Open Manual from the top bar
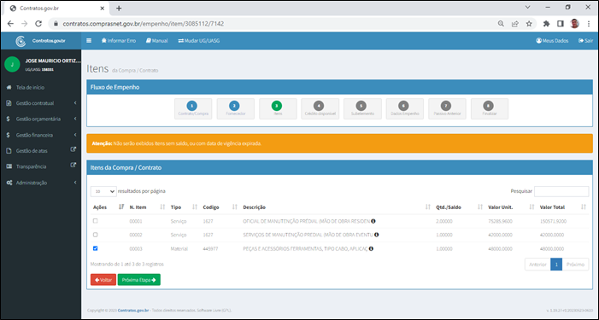The image size is (599, 320). pyautogui.click(x=156, y=40)
